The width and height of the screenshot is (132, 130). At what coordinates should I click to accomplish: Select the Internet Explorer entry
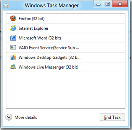(65, 28)
